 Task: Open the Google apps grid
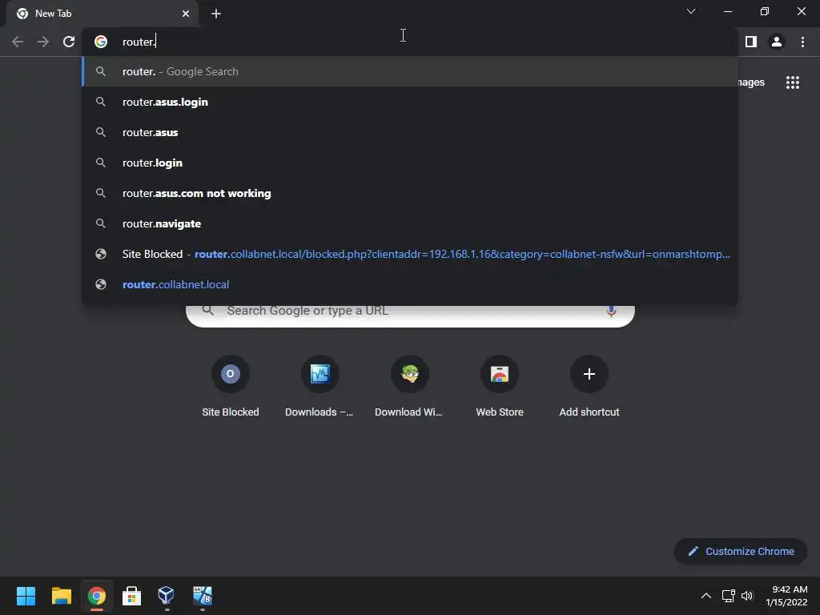[x=792, y=82]
